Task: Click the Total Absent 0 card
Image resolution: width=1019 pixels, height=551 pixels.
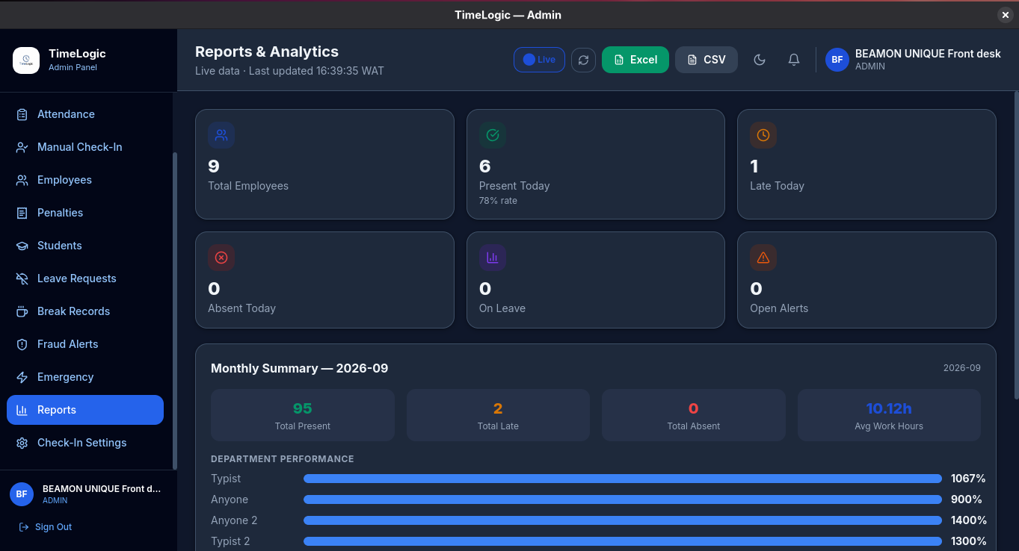Action: [694, 415]
